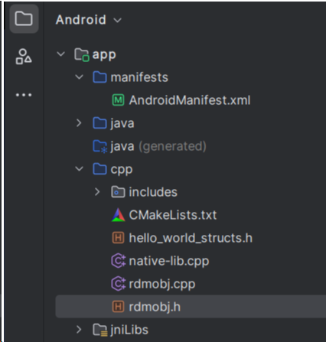
Task: Open the Resource Manager shapes icon
Action: [x=24, y=57]
